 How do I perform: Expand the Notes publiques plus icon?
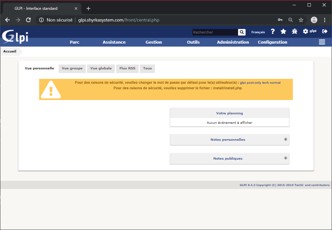click(286, 158)
